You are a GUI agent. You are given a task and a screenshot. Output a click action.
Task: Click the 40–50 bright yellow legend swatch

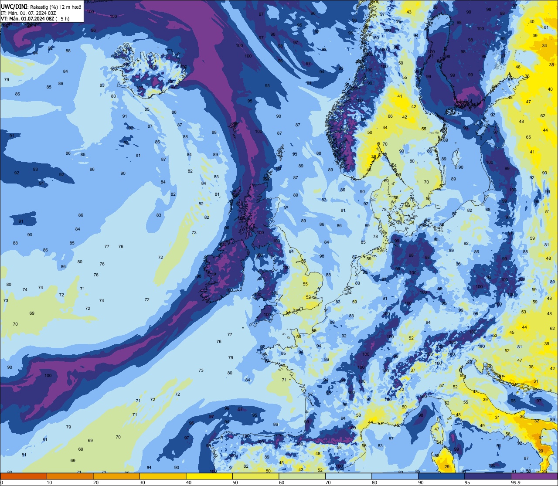click(x=209, y=476)
